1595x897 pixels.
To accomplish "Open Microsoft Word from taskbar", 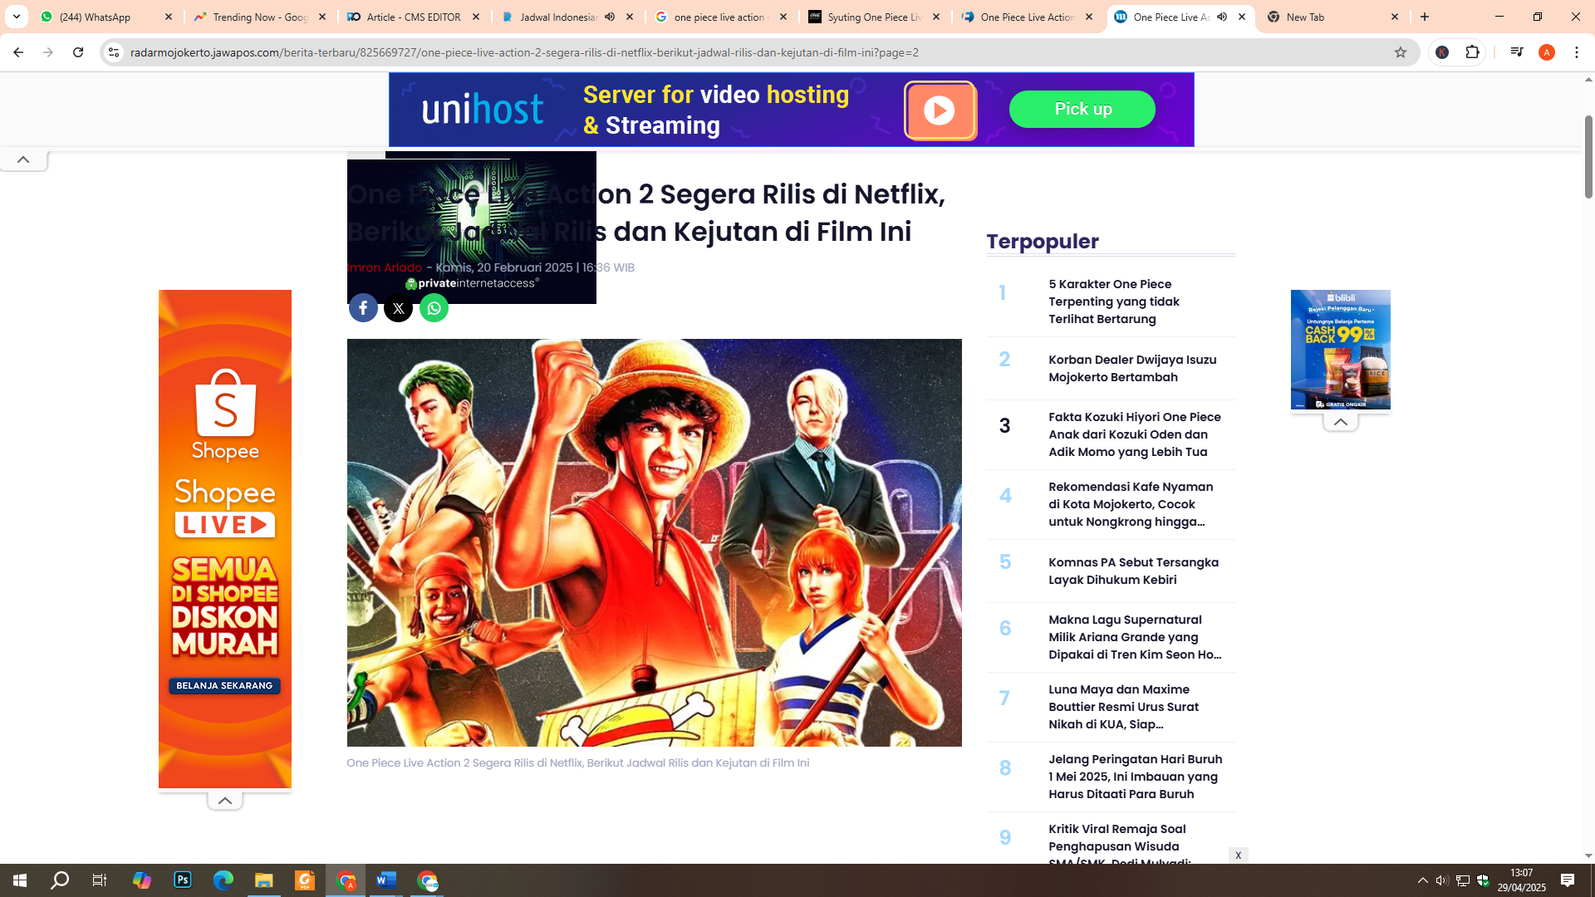I will [386, 880].
